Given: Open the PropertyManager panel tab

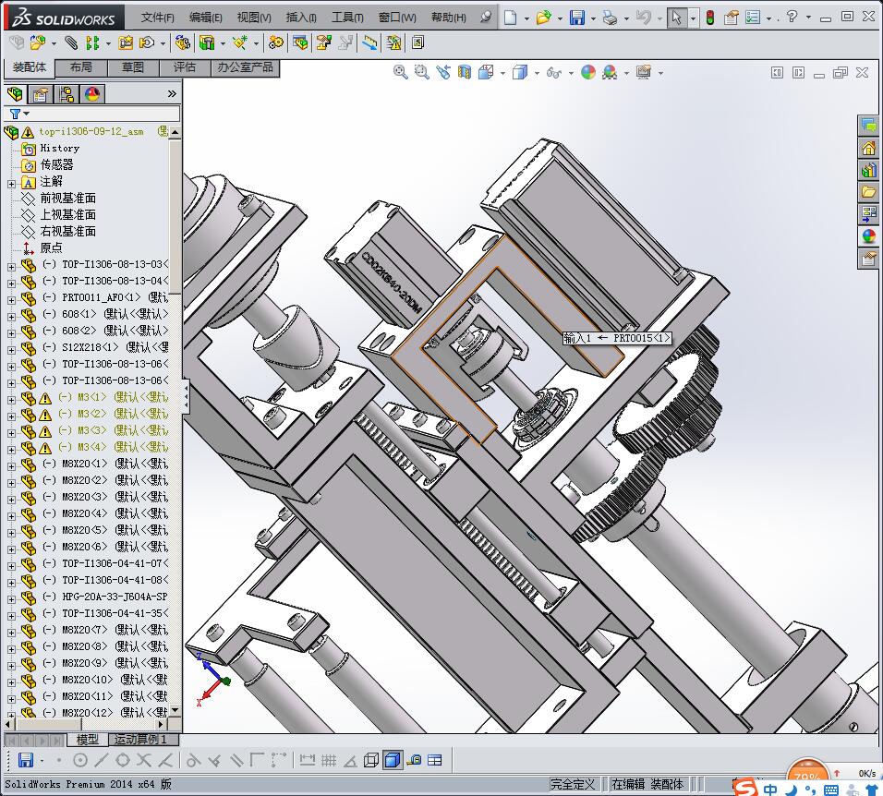Looking at the screenshot, I should coord(41,94).
